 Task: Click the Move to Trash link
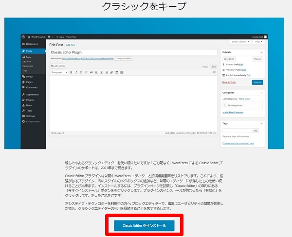[x=229, y=82]
